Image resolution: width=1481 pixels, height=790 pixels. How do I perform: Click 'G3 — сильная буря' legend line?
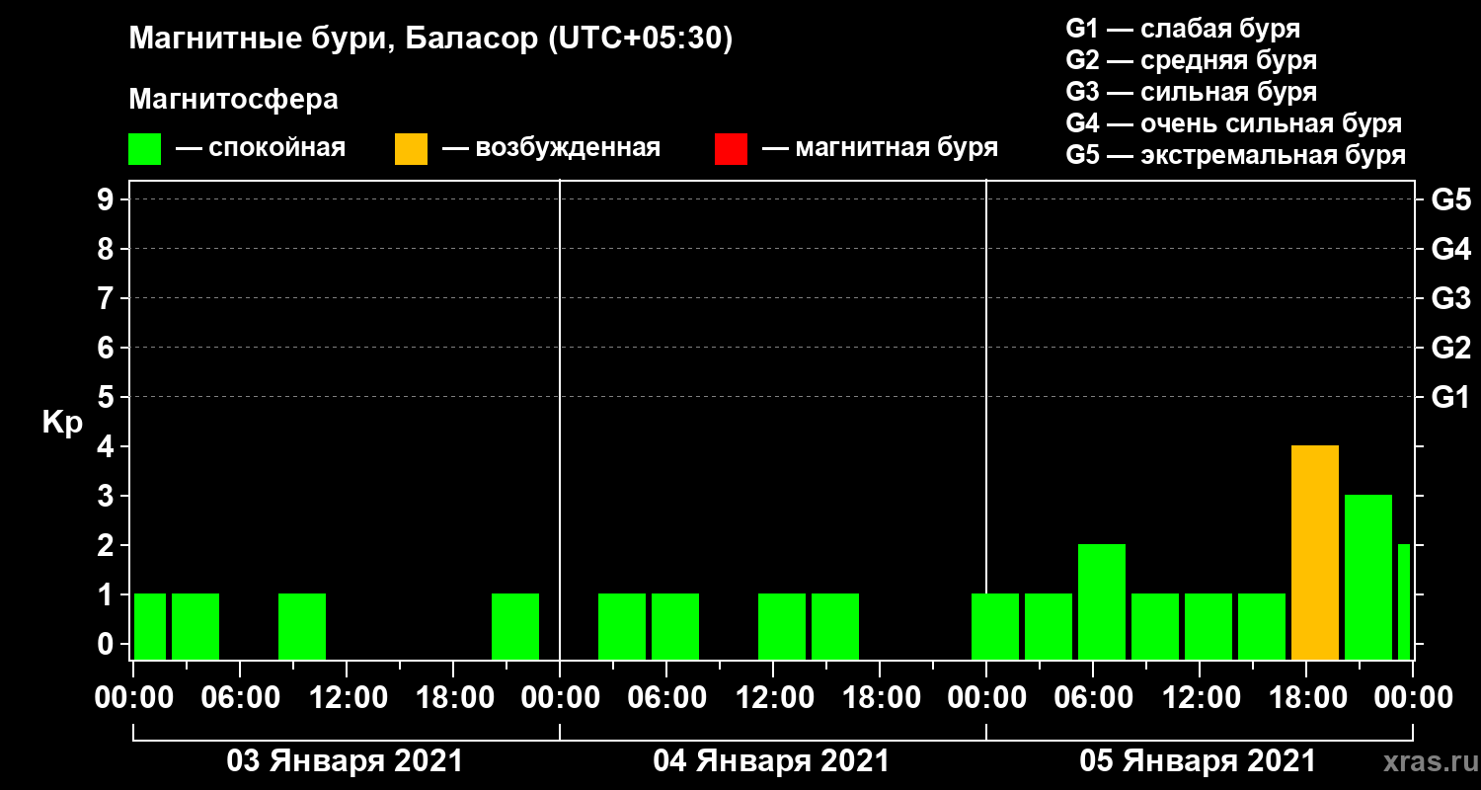pyautogui.click(x=1191, y=92)
